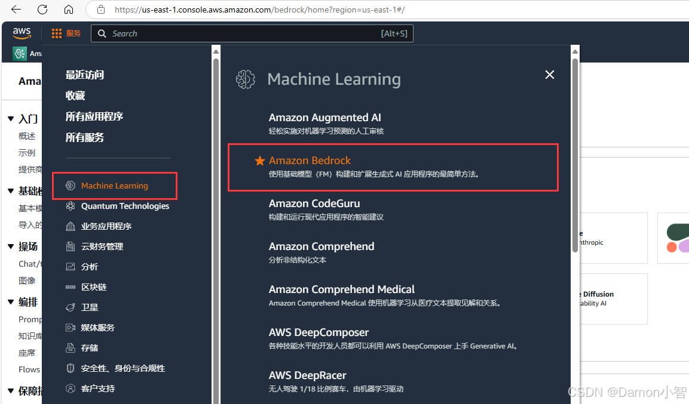Image resolution: width=689 pixels, height=404 pixels.
Task: Open Amazon Comprehend Medical service
Action: click(341, 289)
